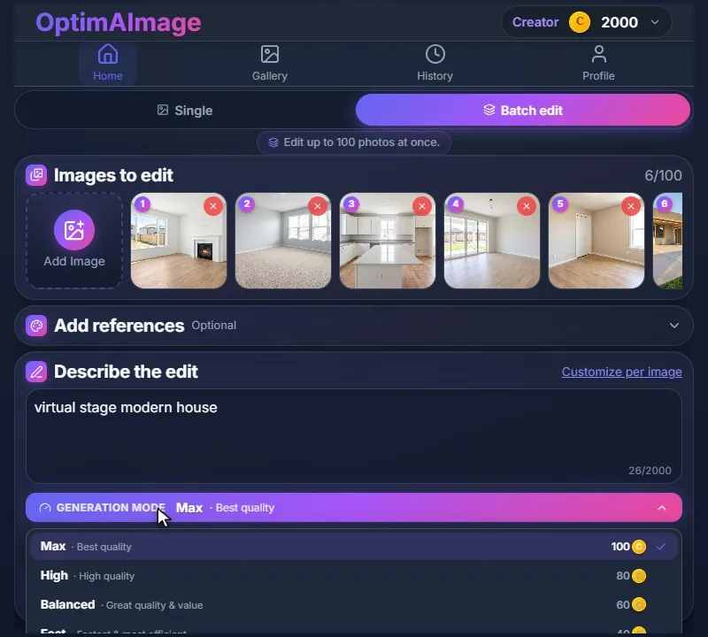Expand the Add references section
This screenshot has height=637, width=708.
coord(353,326)
